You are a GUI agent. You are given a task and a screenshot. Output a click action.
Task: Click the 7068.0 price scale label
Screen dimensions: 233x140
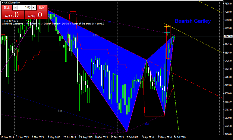(228, 12)
